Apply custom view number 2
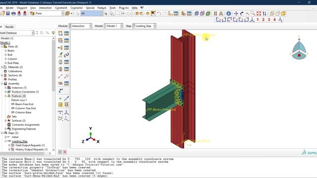Viewport: 317px width, 178px height. click(x=263, y=20)
